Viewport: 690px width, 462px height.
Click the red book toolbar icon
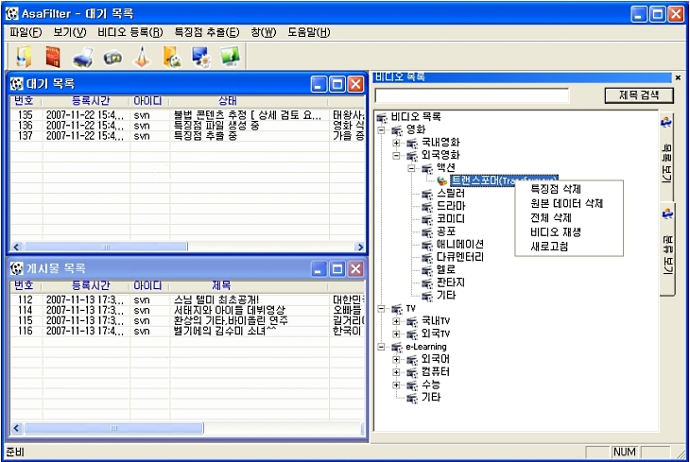[x=52, y=57]
